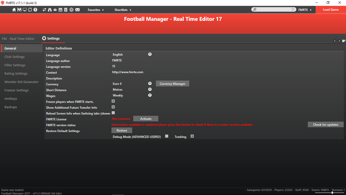346x195 pixels.
Task: Click the right arrow tab scroll icon
Action: pyautogui.click(x=339, y=41)
